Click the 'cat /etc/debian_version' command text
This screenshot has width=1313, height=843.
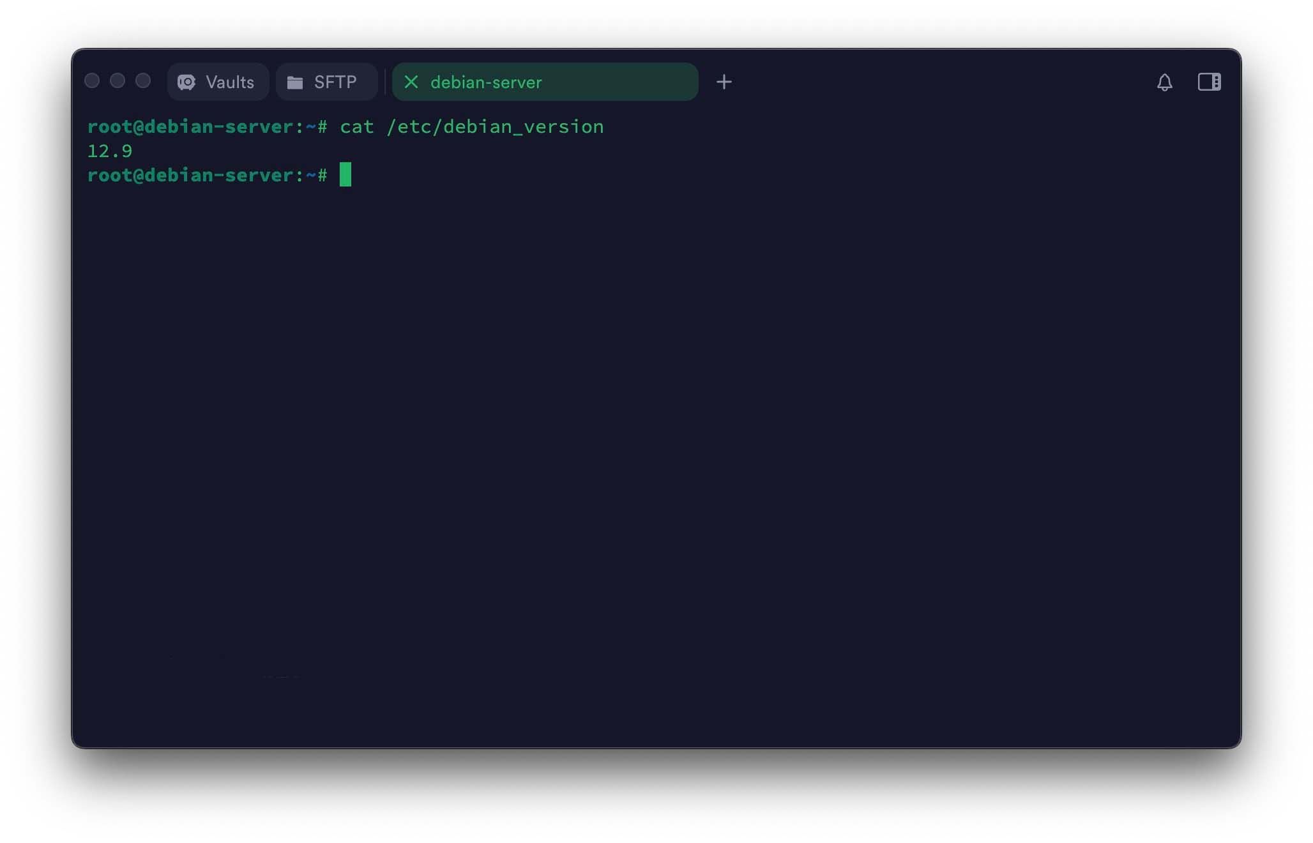472,127
